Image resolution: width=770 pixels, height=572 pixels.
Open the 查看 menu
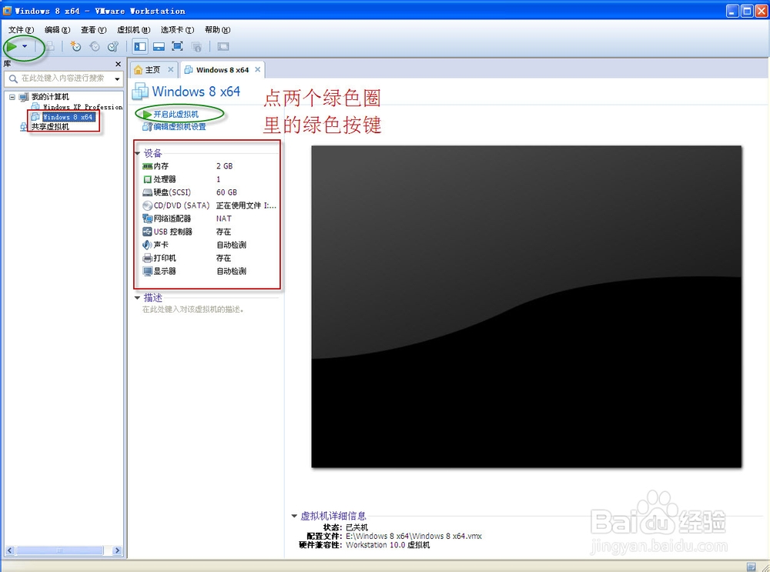[94, 30]
